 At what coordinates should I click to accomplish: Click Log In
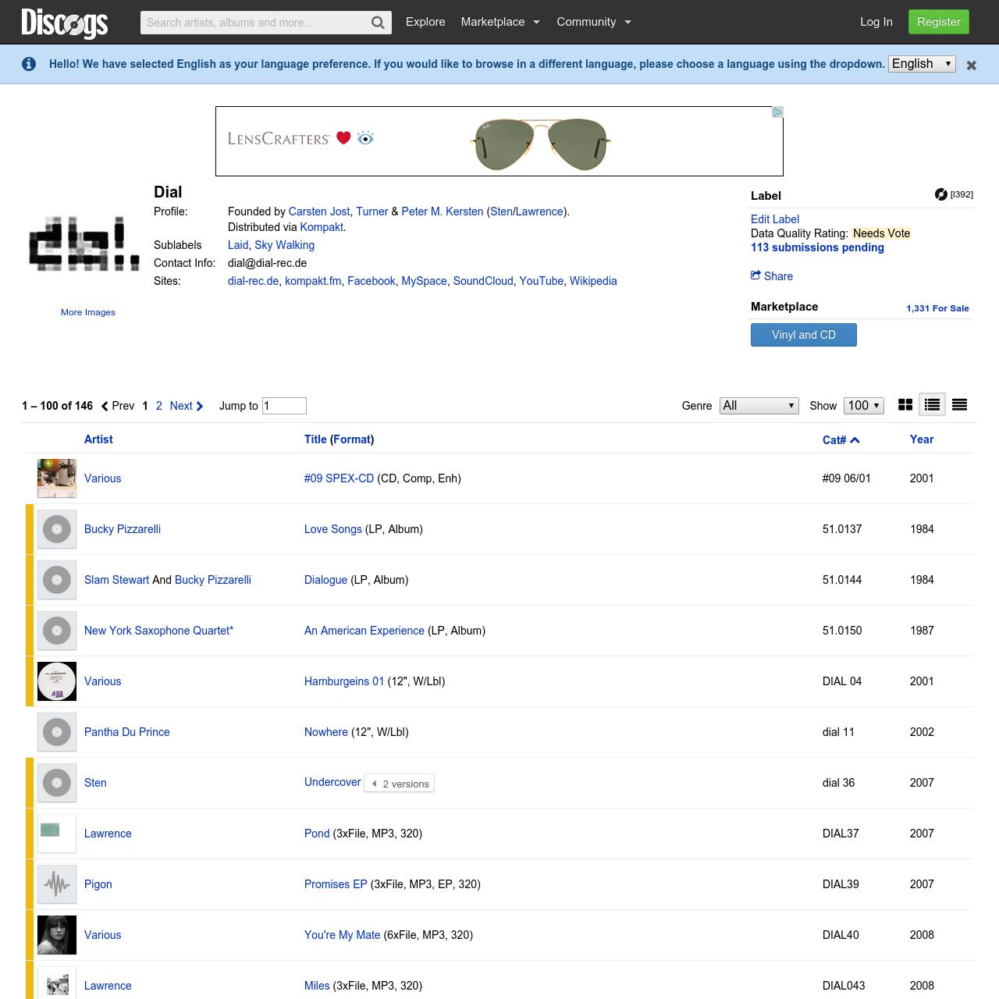click(876, 22)
